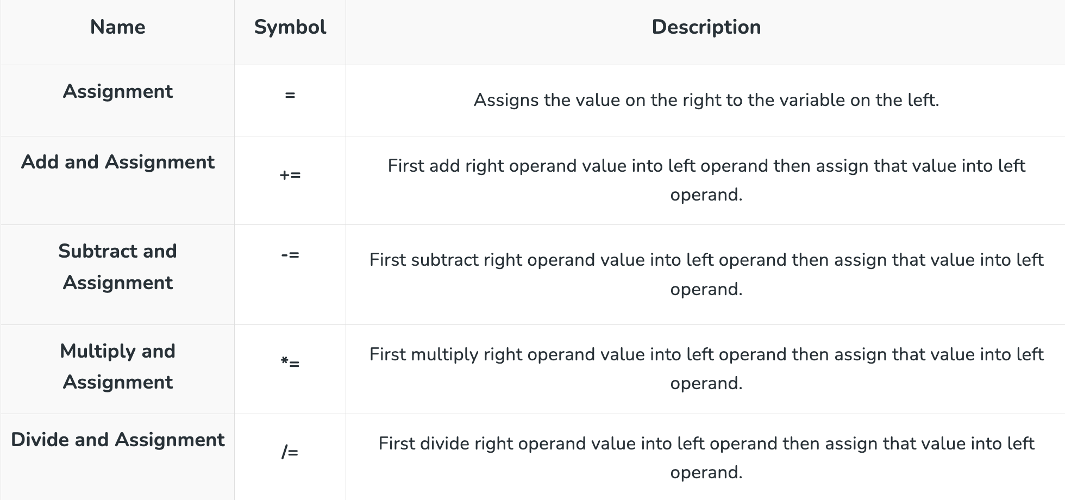Click the Name column header
This screenshot has width=1065, height=500.
click(x=117, y=27)
